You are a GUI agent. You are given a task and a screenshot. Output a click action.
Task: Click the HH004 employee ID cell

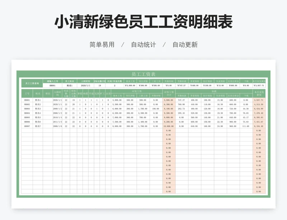click(x=27, y=113)
